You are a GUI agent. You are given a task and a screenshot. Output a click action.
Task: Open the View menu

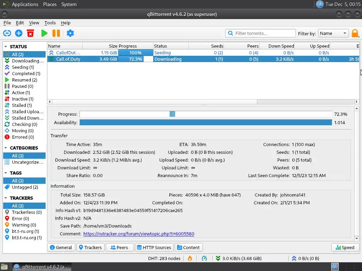pos(34,23)
